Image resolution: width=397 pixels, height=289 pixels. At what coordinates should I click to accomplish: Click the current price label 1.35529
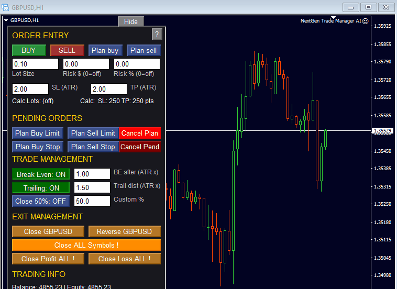coord(383,130)
